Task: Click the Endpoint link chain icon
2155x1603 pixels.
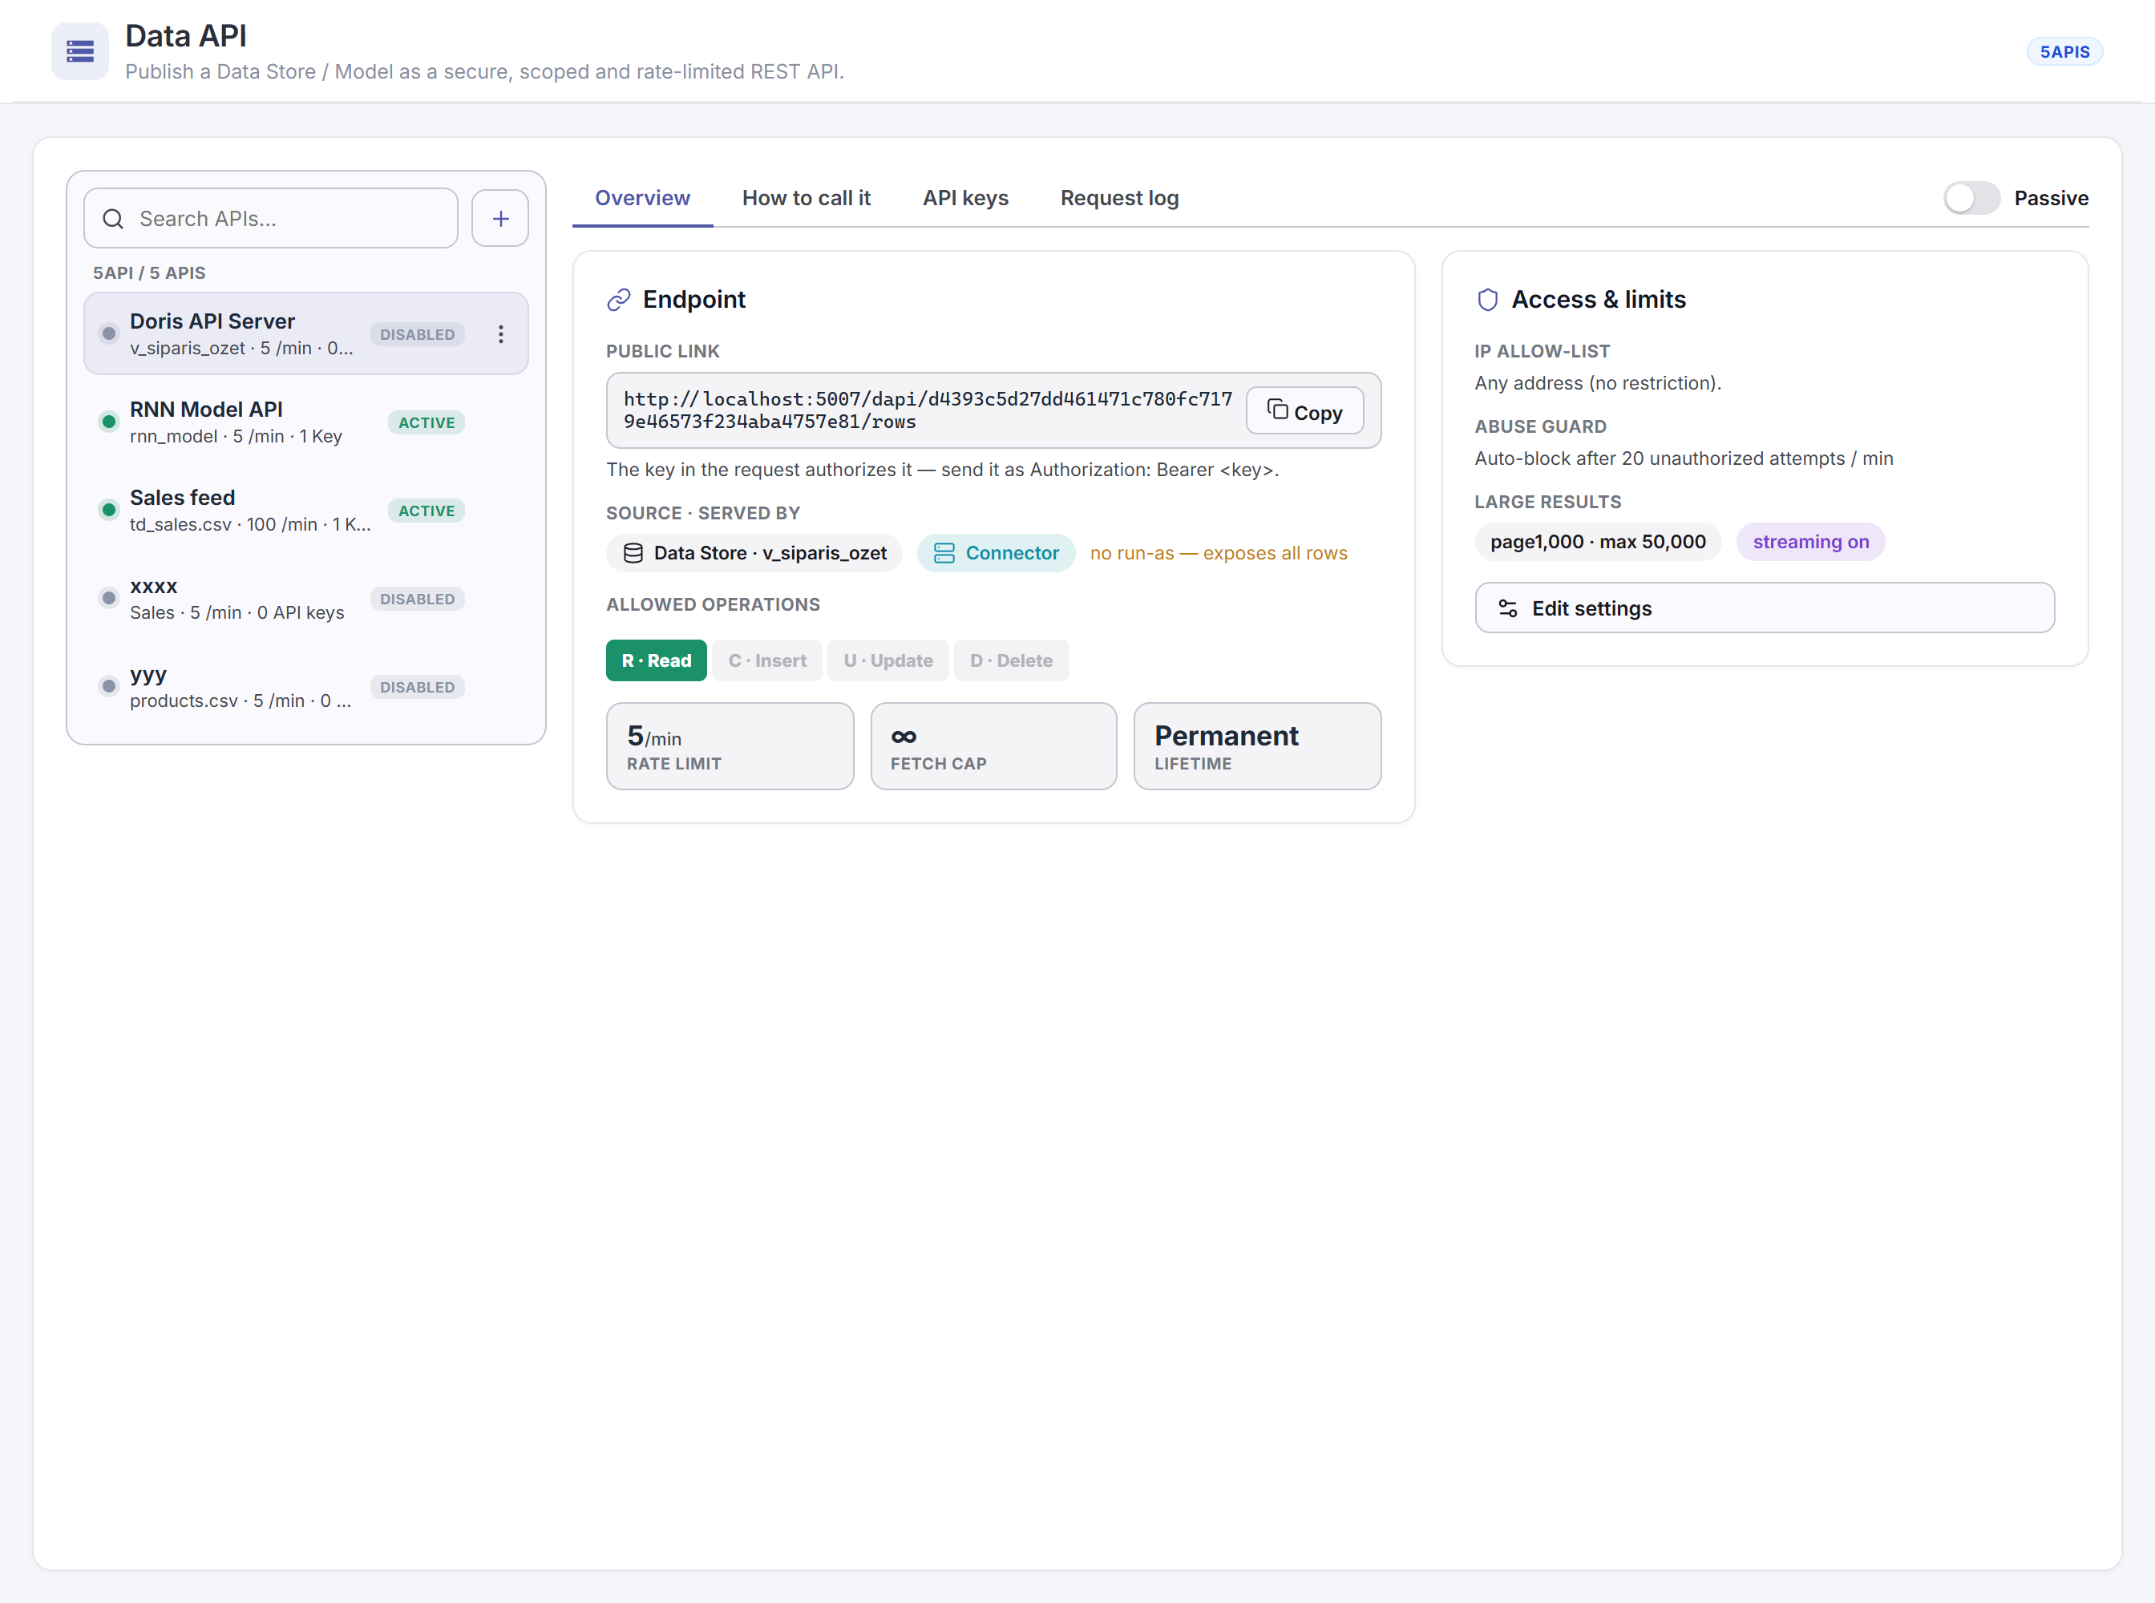Action: [618, 300]
